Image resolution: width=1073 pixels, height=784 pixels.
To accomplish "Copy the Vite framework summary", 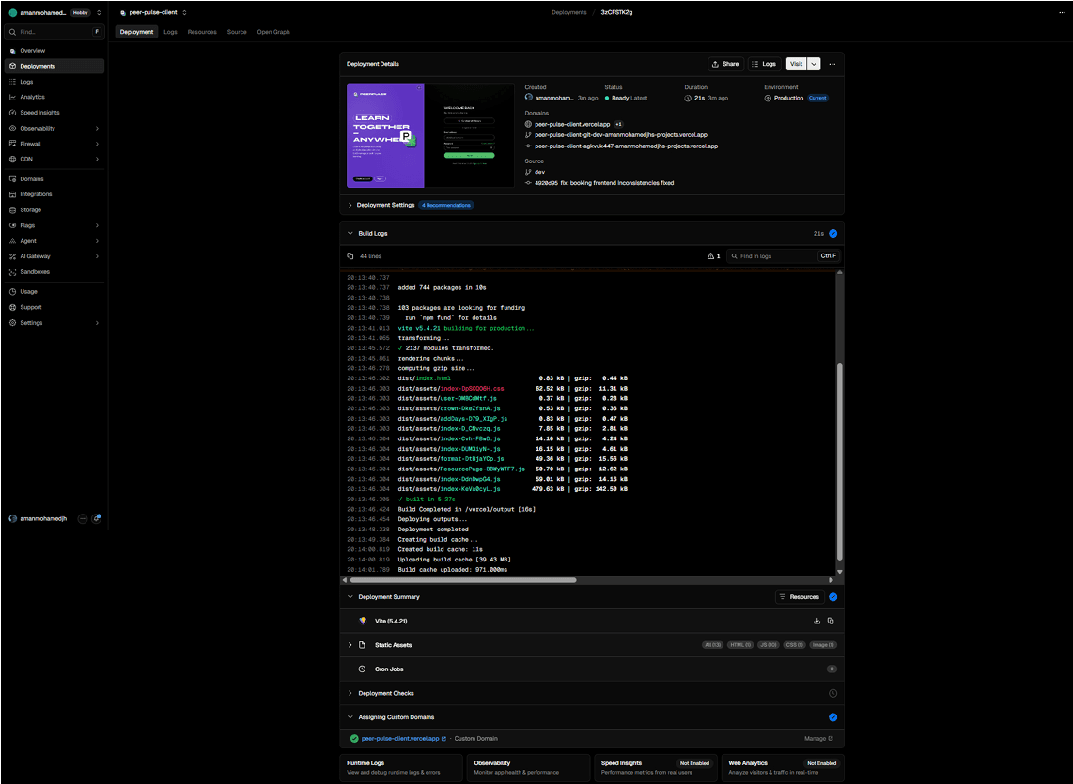I will tap(830, 622).
